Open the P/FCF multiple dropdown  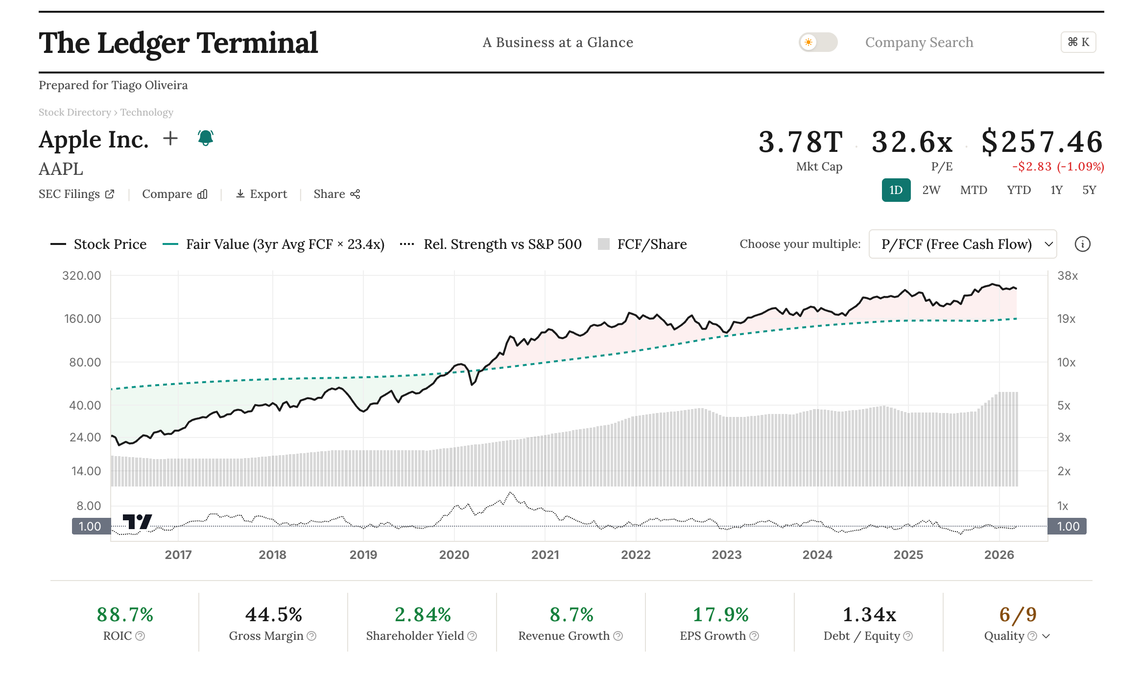click(x=963, y=244)
